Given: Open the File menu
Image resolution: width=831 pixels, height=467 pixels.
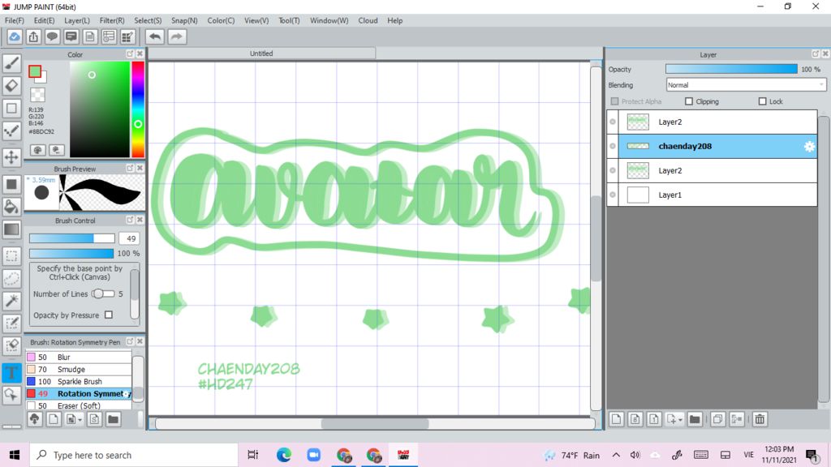Looking at the screenshot, I should coord(15,20).
